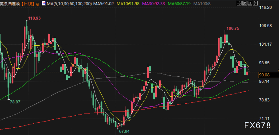The height and width of the screenshot is (135, 279).
Task: Click the 93.65 price axis label
Action: 265,63
